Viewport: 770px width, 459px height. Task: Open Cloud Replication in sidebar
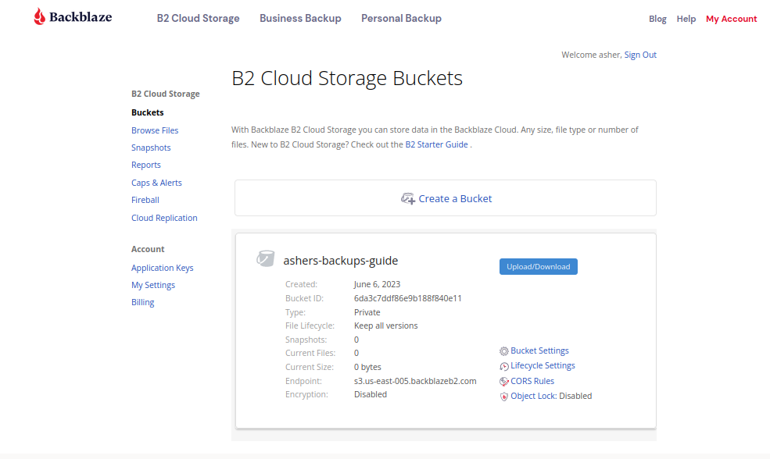164,218
